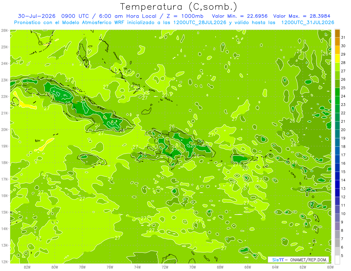Screen dimensions: 351x271
Task: Click the blue colorbar segment between 15 and 16
Action: (337, 168)
